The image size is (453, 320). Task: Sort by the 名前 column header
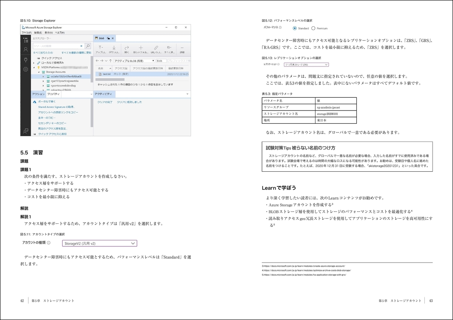(103, 68)
